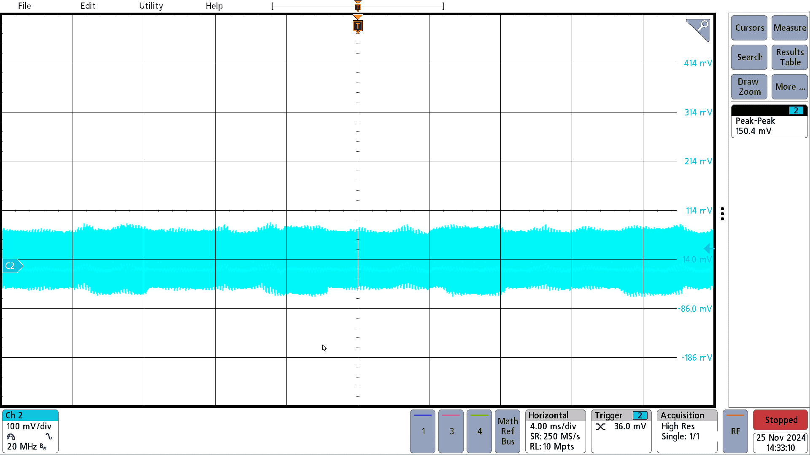Open the More... options
This screenshot has width=810, height=455.
click(790, 87)
